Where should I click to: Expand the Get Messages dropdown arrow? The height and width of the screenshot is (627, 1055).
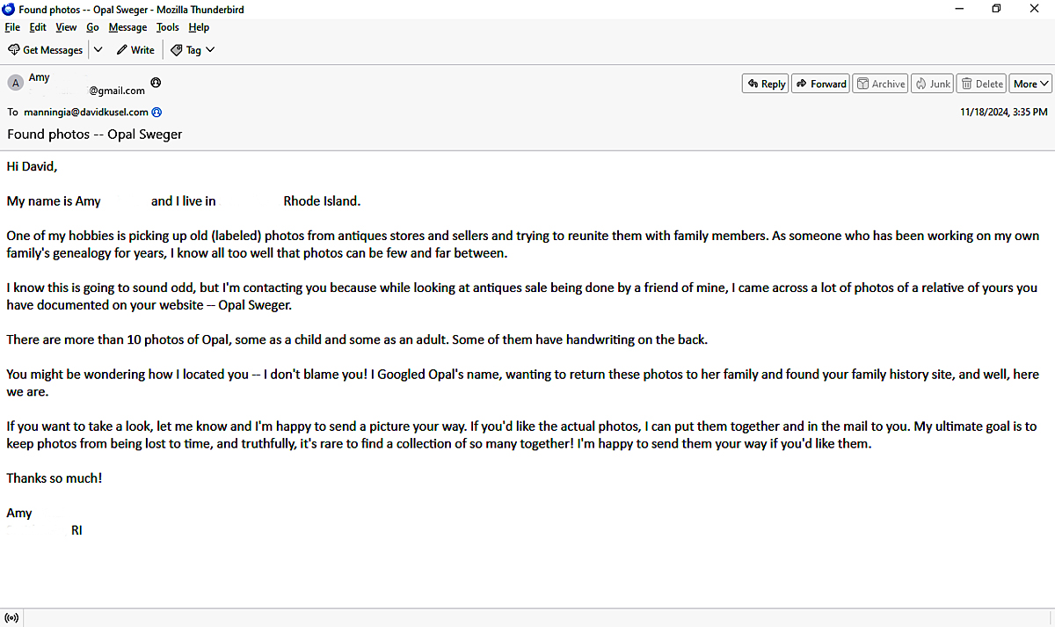(x=98, y=50)
